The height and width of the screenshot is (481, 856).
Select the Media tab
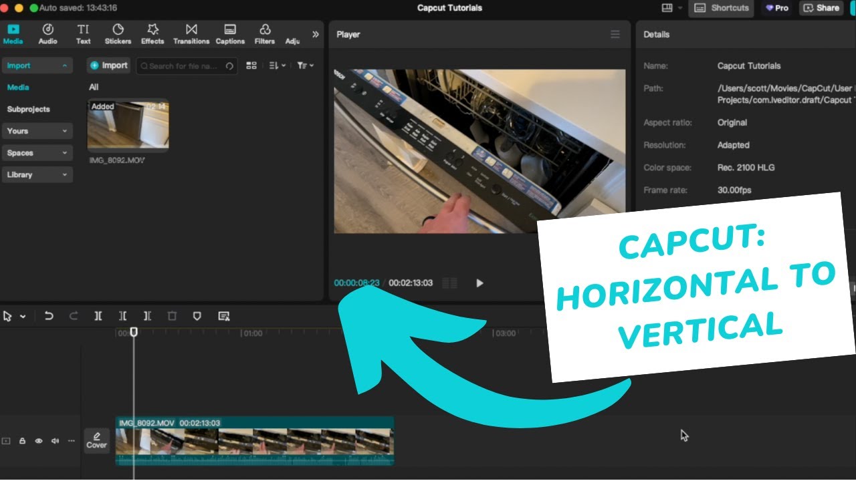coord(13,33)
